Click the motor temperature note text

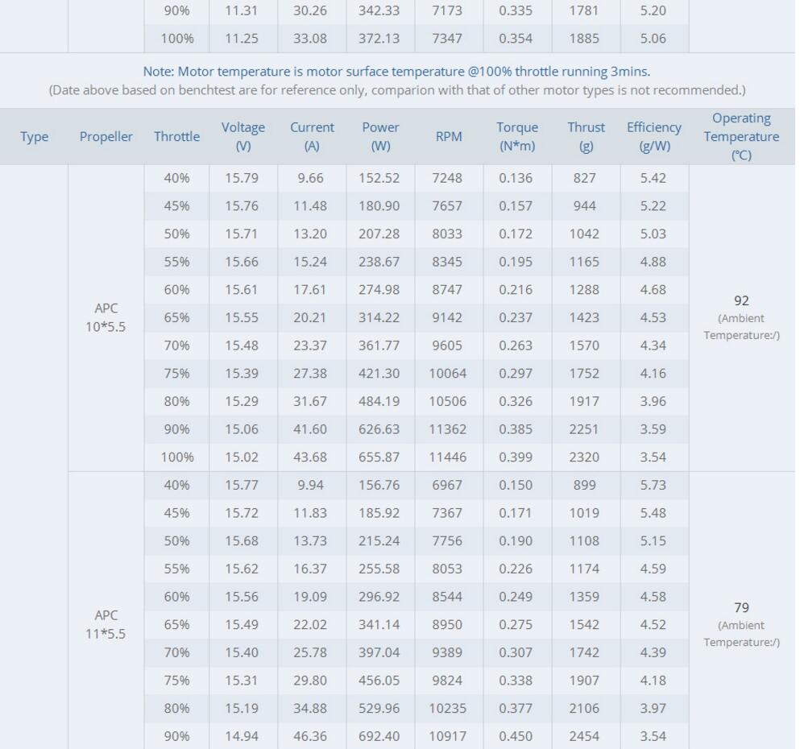(x=396, y=72)
